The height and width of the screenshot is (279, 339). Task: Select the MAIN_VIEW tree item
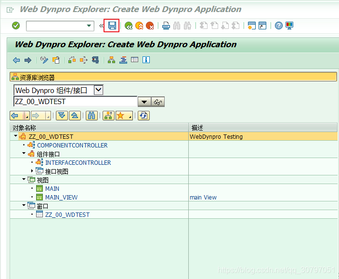tap(61, 197)
